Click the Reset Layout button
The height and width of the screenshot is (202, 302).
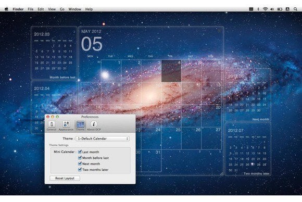pos(65,179)
